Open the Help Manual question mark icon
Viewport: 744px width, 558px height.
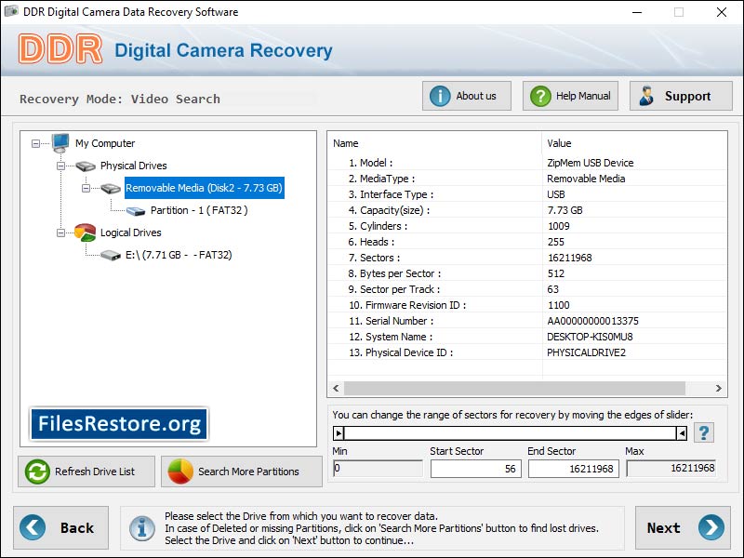tap(539, 95)
